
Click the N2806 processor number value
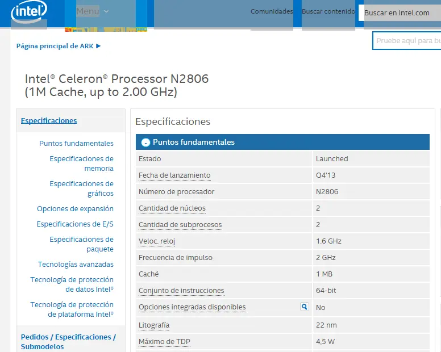[x=327, y=191]
